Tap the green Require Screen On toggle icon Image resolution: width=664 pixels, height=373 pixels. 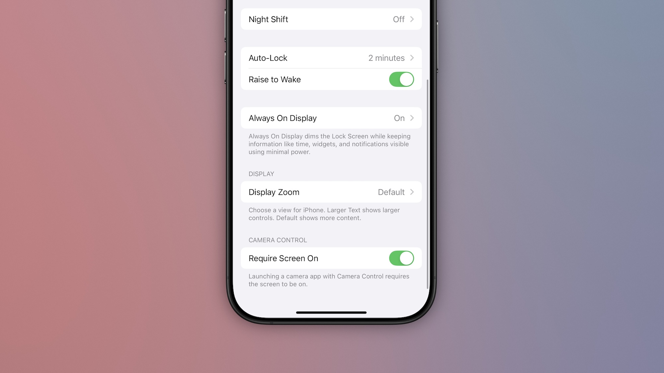pyautogui.click(x=401, y=258)
